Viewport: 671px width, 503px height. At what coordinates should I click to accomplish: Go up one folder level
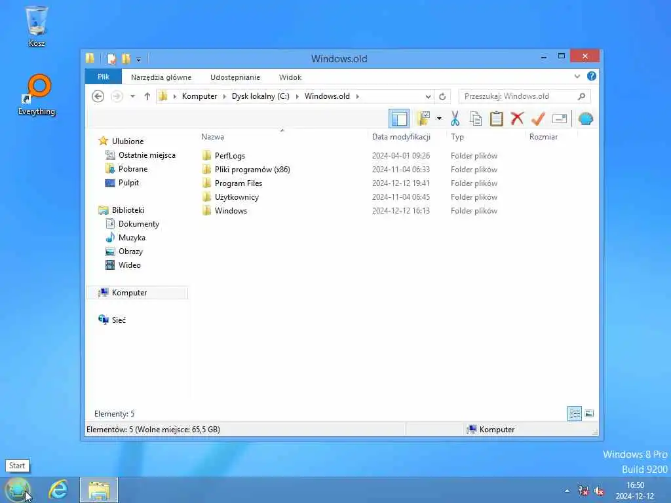[147, 96]
